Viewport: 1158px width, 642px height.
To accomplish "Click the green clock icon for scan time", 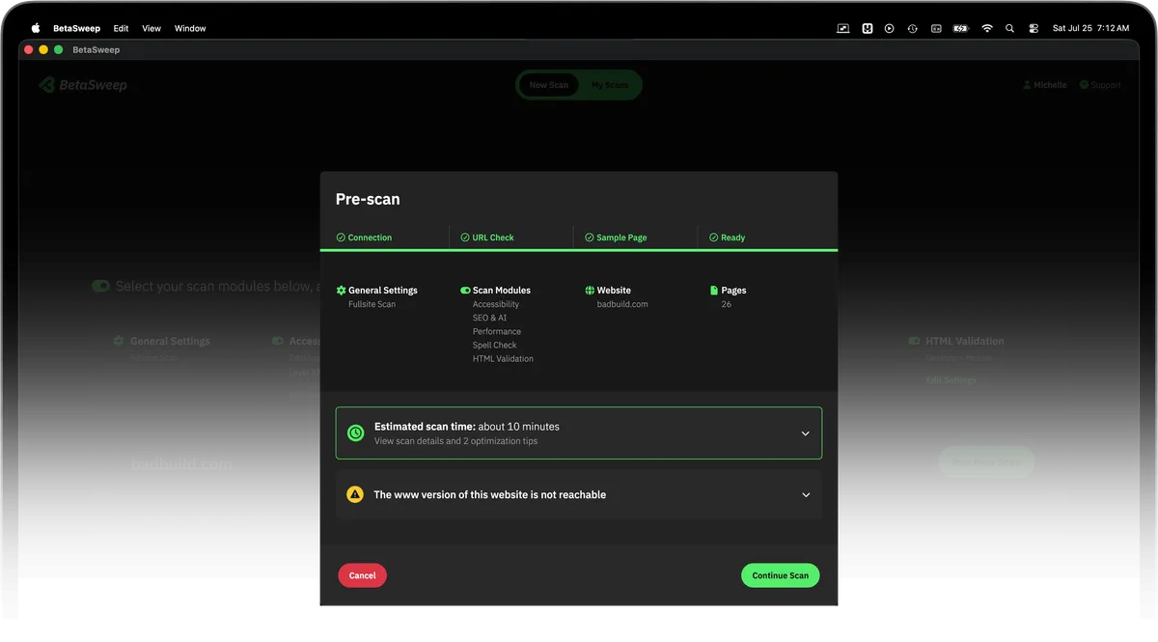I will [355, 433].
